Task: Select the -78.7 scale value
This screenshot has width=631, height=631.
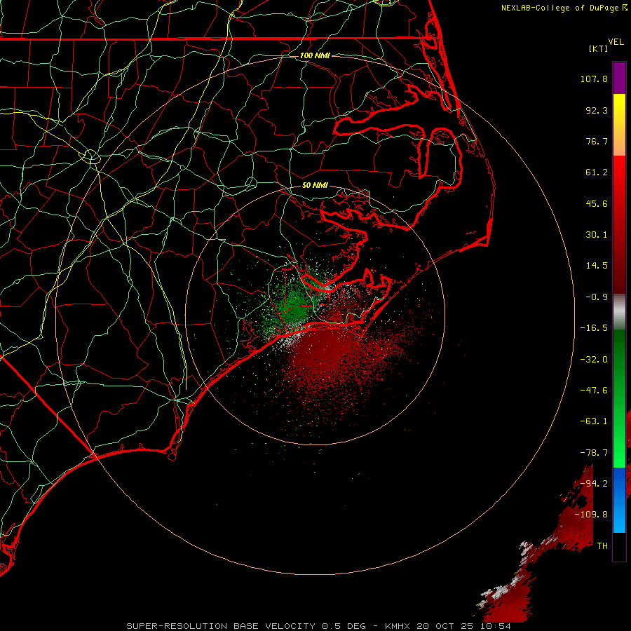Action: point(594,453)
